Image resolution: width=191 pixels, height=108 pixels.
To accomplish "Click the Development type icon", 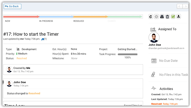I will click(x=18, y=49).
